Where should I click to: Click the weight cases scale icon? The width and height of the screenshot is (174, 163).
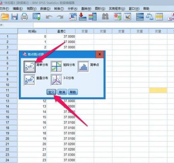(x=150, y=16)
